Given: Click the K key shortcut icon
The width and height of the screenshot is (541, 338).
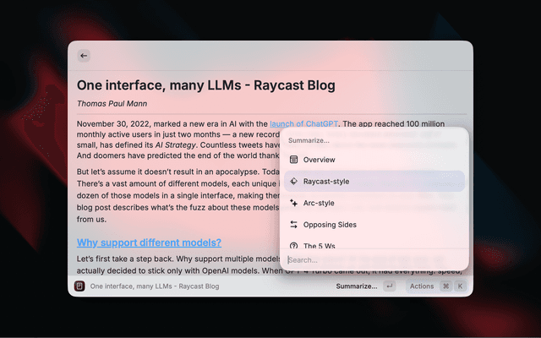Looking at the screenshot, I should (x=460, y=286).
